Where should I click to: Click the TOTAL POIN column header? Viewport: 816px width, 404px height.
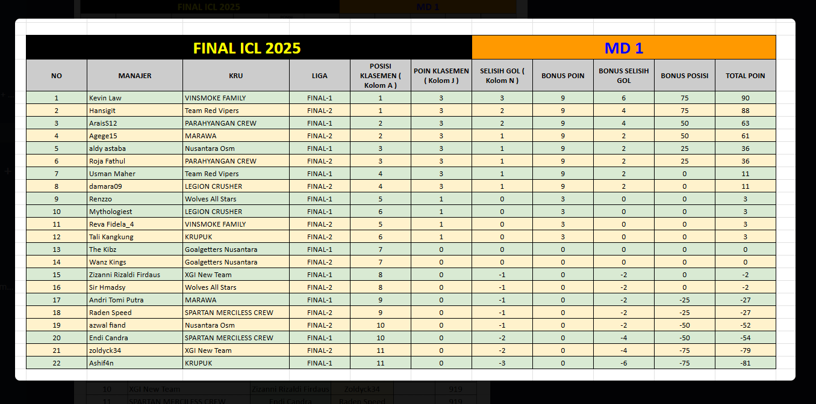click(746, 76)
